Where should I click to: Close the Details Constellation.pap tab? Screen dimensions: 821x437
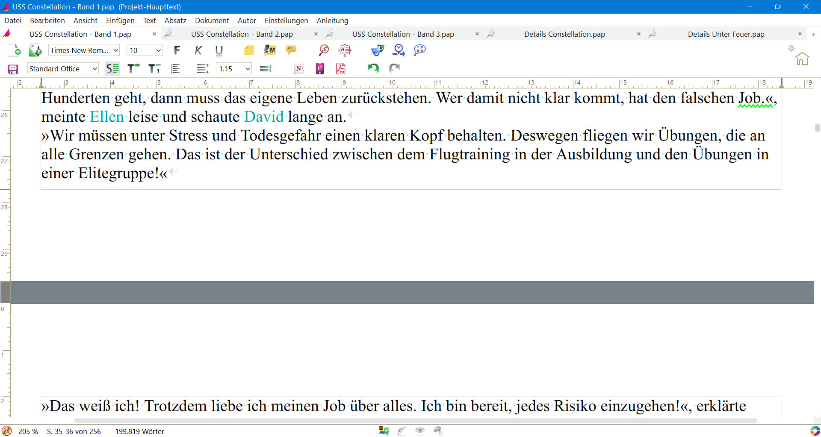click(639, 34)
